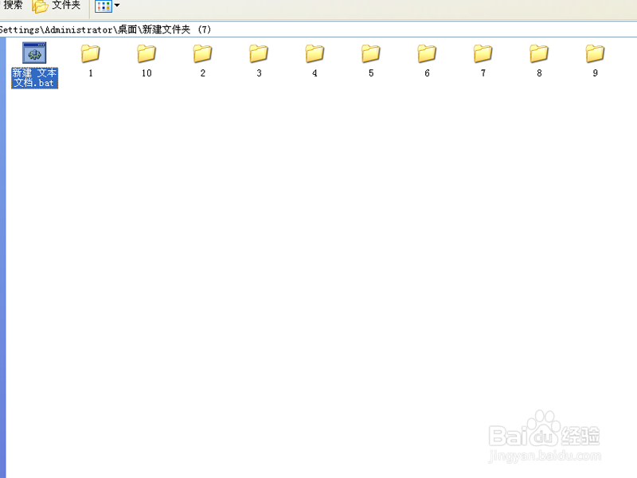Click the file name label 新建 文本文档.bat

pos(34,77)
